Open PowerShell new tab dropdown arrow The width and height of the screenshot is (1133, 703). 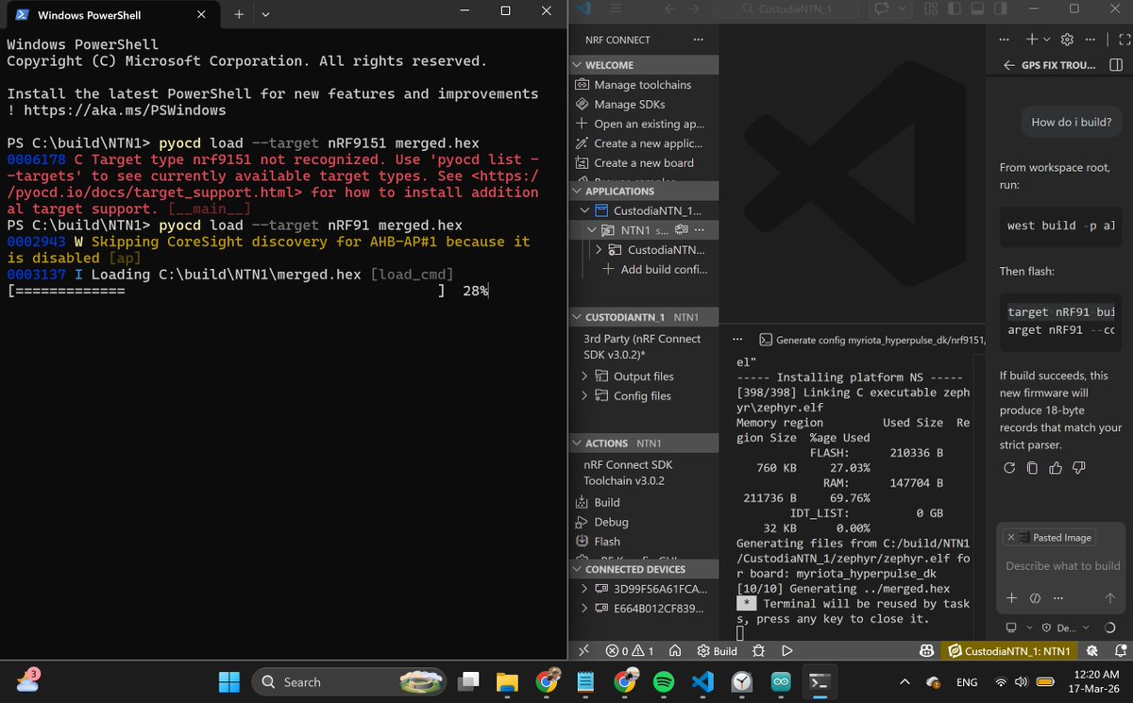[265, 14]
